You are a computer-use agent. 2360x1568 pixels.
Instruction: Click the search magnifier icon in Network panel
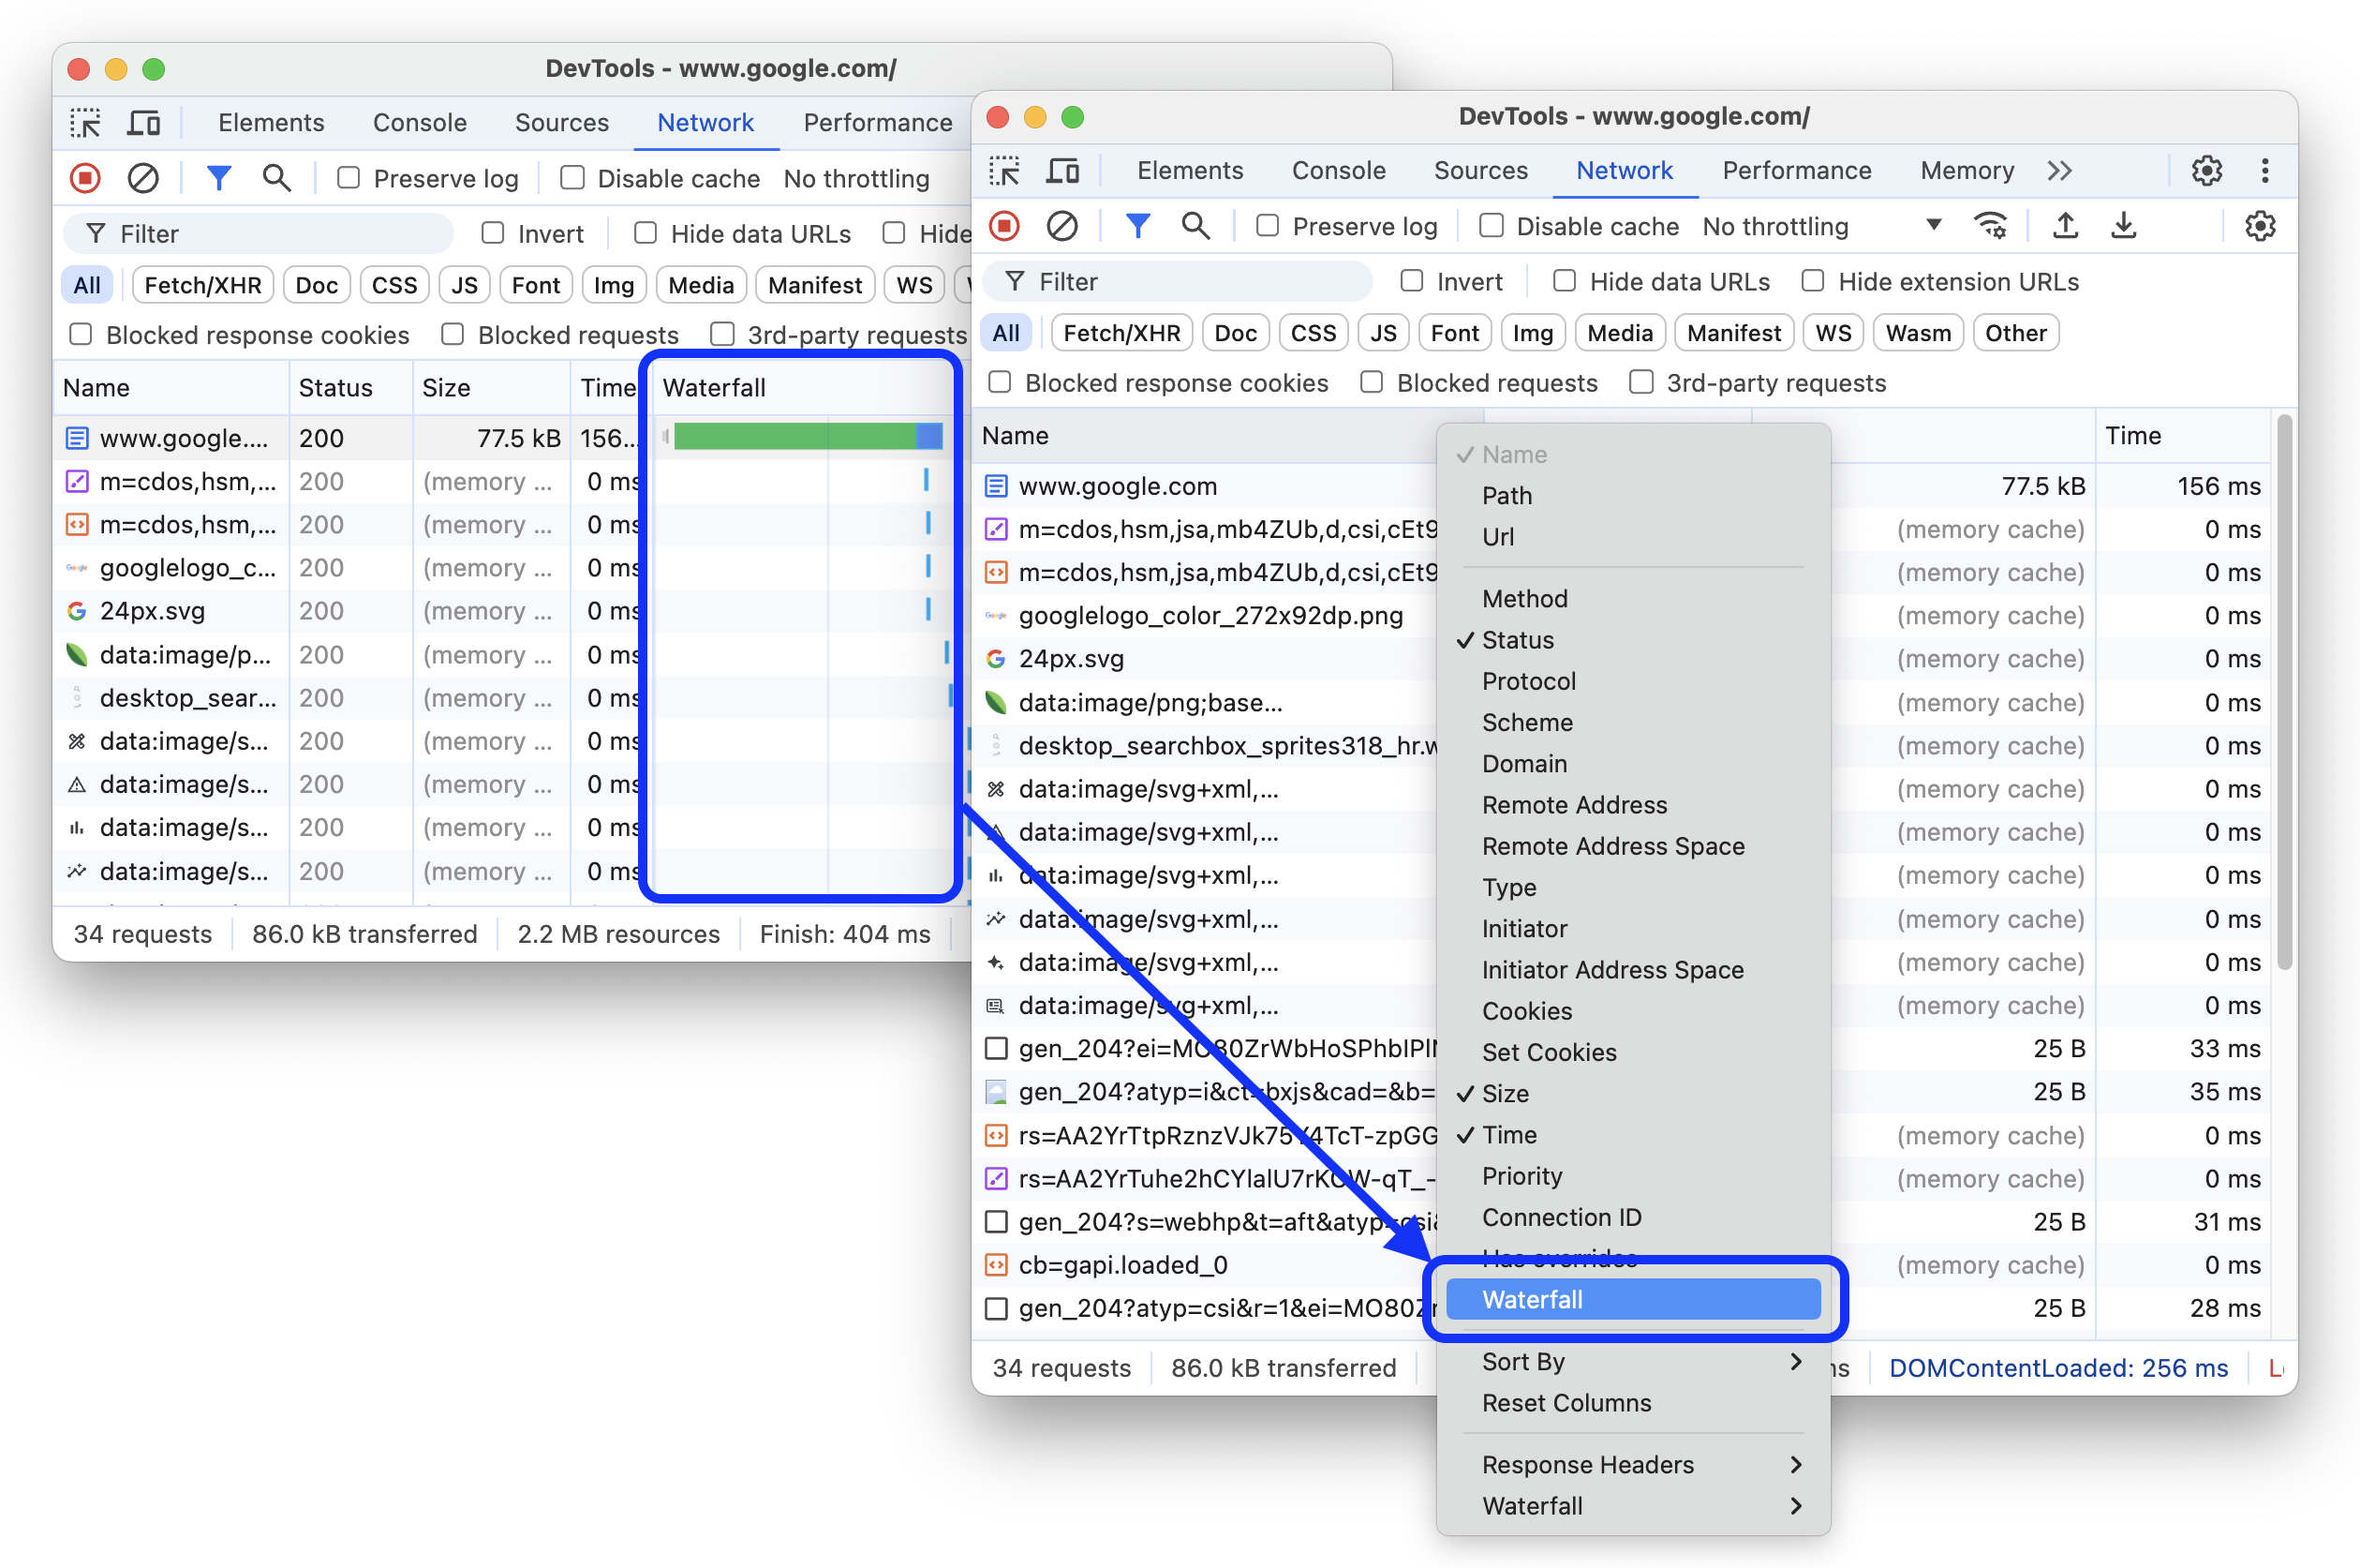pyautogui.click(x=1196, y=226)
